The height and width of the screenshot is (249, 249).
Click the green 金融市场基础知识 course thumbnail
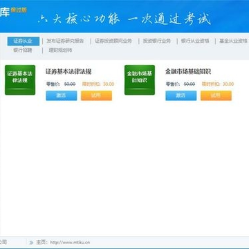140,80
